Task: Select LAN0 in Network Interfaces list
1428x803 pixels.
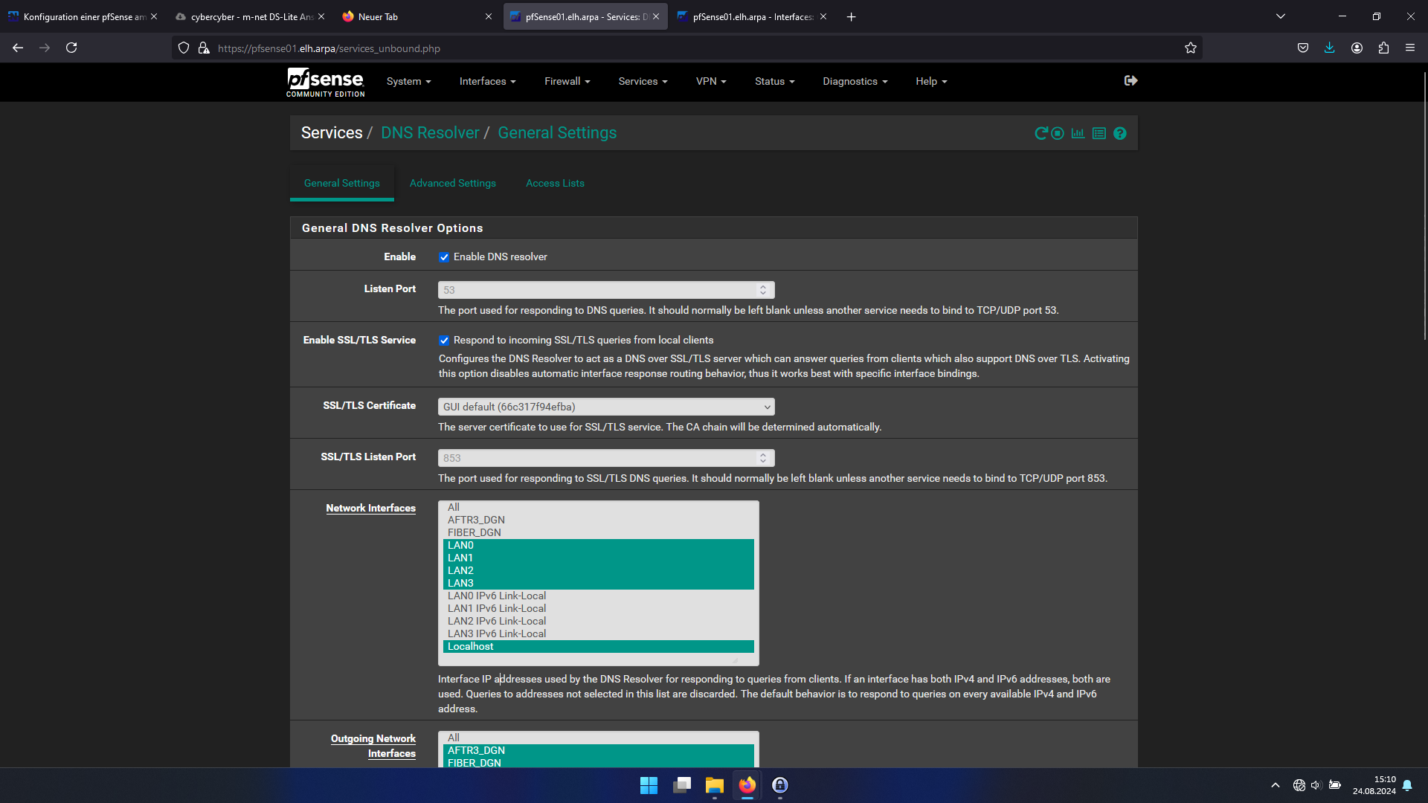Action: pos(598,545)
